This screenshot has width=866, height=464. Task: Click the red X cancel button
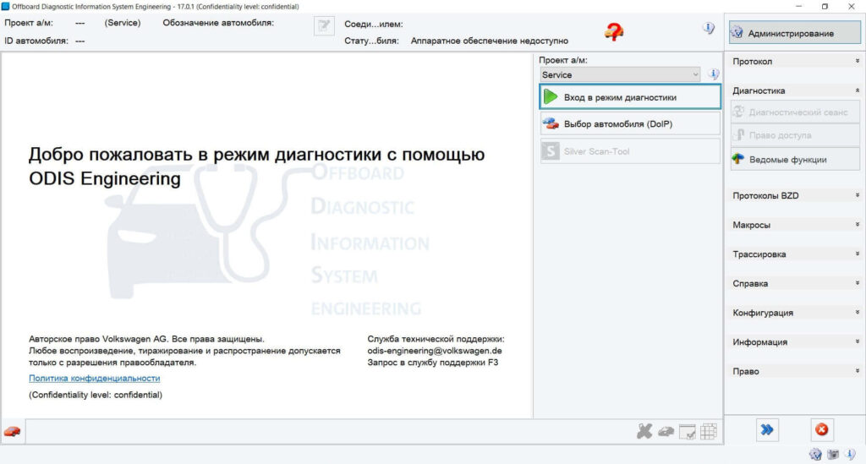(x=822, y=430)
